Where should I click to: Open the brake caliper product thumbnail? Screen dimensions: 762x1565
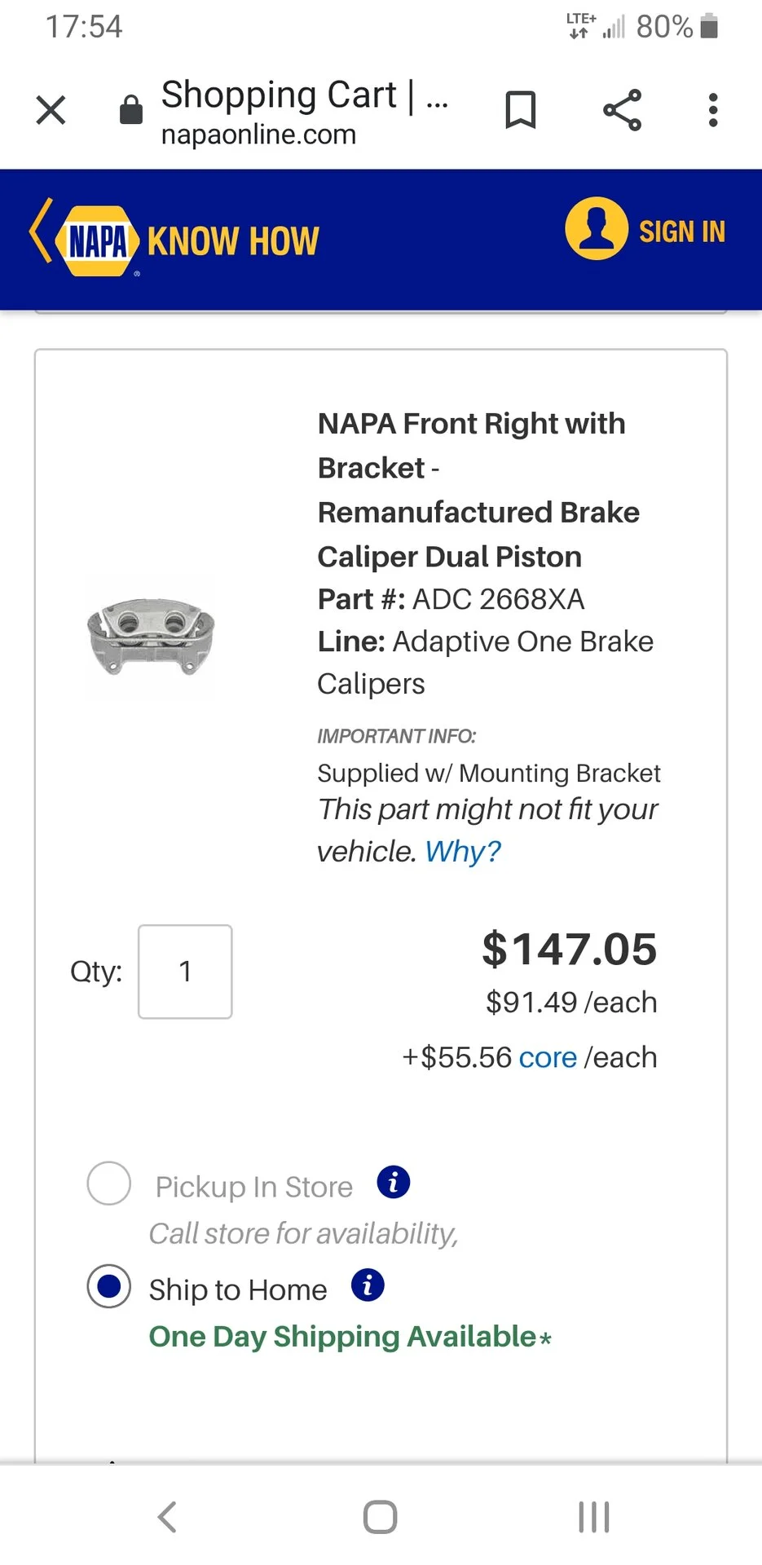click(151, 637)
